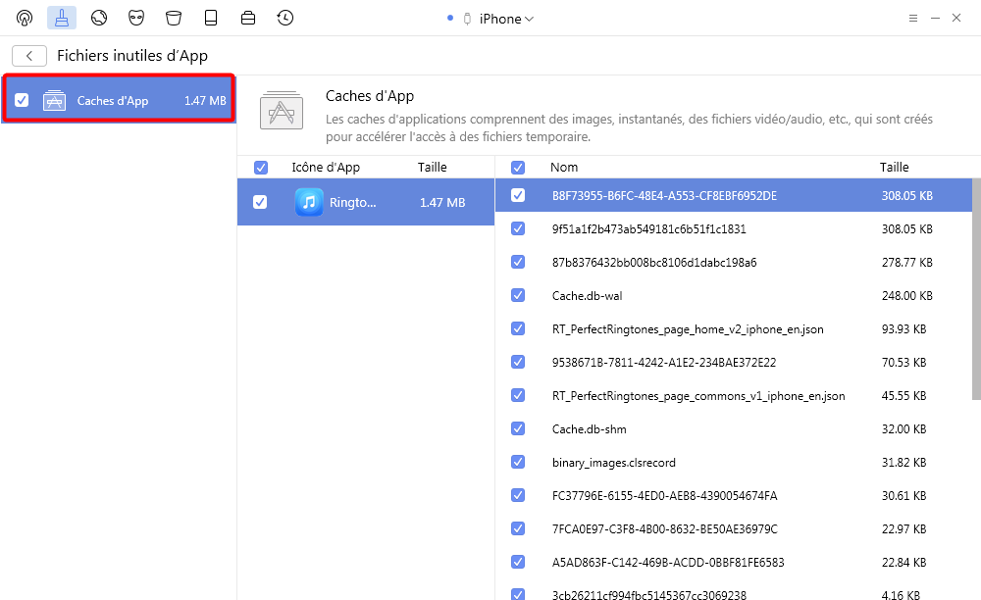The height and width of the screenshot is (600, 981).
Task: Click the Ringtones app music icon
Action: pos(309,202)
